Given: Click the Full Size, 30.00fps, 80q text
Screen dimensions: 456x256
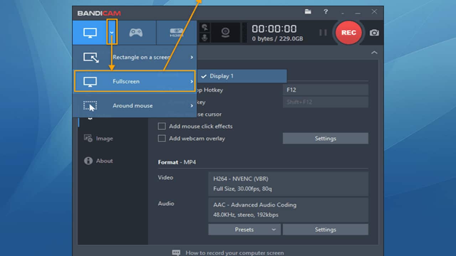Looking at the screenshot, I should click(243, 189).
